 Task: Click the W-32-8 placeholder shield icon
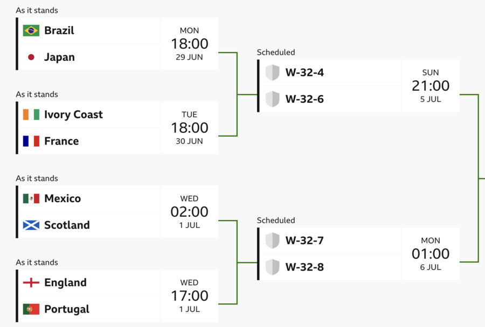[273, 267]
